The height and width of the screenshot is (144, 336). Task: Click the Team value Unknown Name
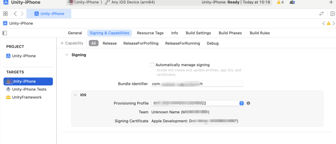point(180,112)
